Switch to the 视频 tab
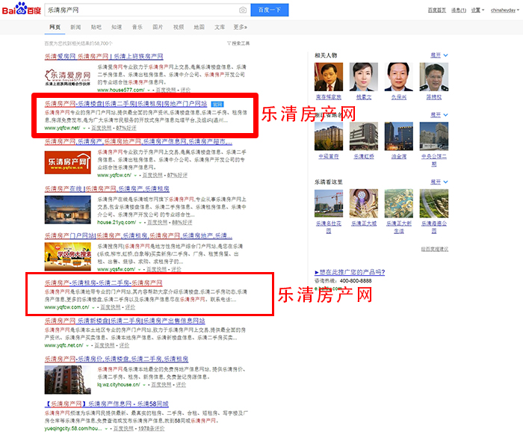 (x=179, y=27)
